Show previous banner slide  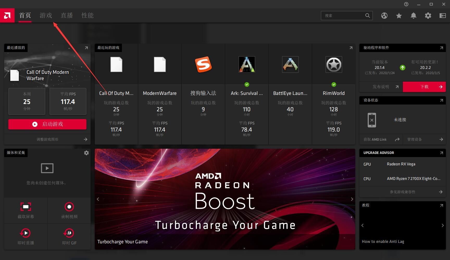[x=98, y=199]
